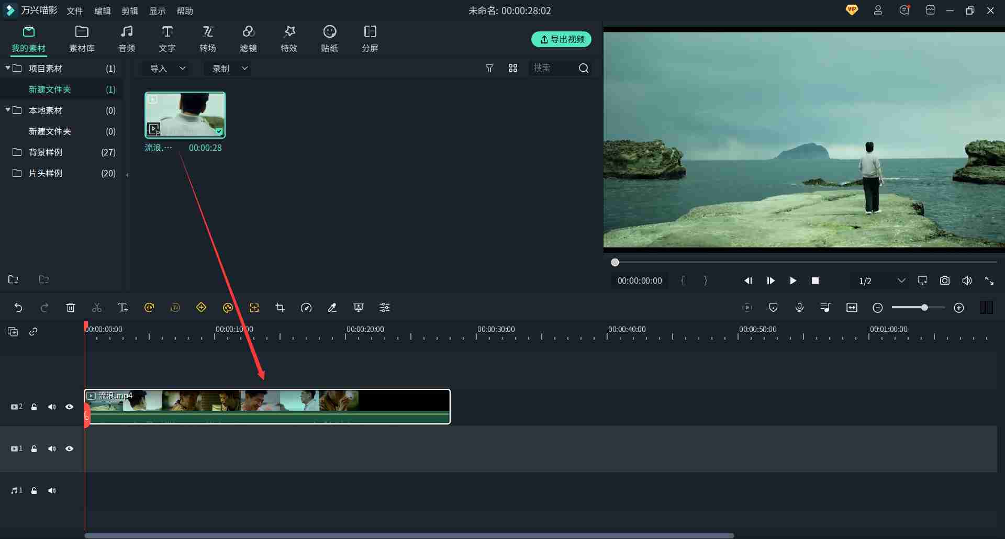Play the preview video

(x=793, y=281)
